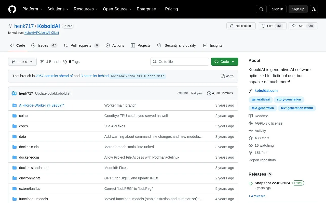This screenshot has height=203, width=326.
Task: Click the link icon beside koboldai.com
Action: pyautogui.click(x=251, y=91)
